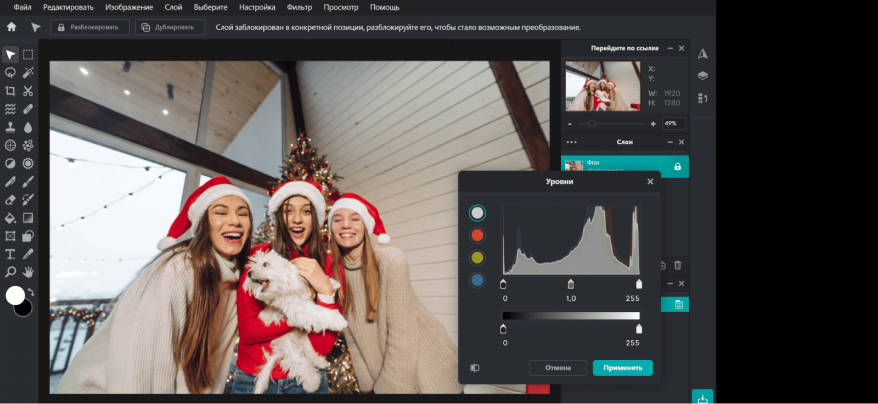Image resolution: width=878 pixels, height=404 pixels.
Task: Choose the Clone Stamp tool
Action: [10, 127]
